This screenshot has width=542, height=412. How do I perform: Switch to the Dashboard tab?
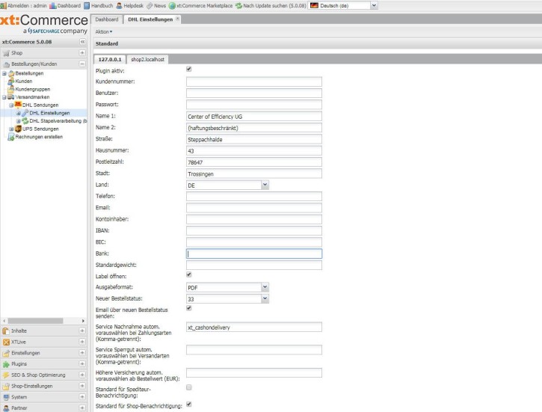107,19
